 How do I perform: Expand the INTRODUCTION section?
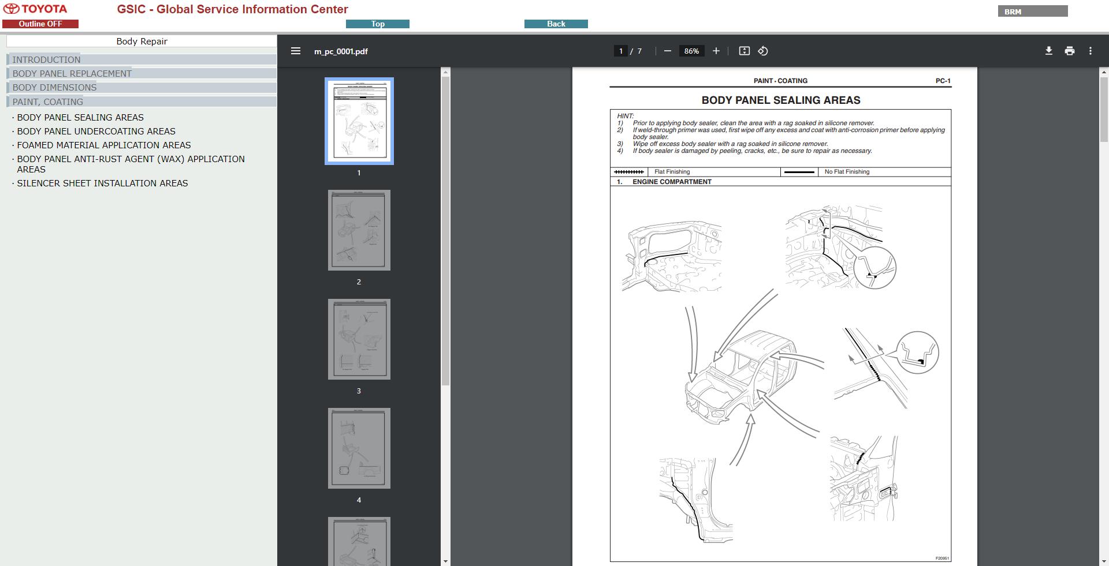point(142,59)
